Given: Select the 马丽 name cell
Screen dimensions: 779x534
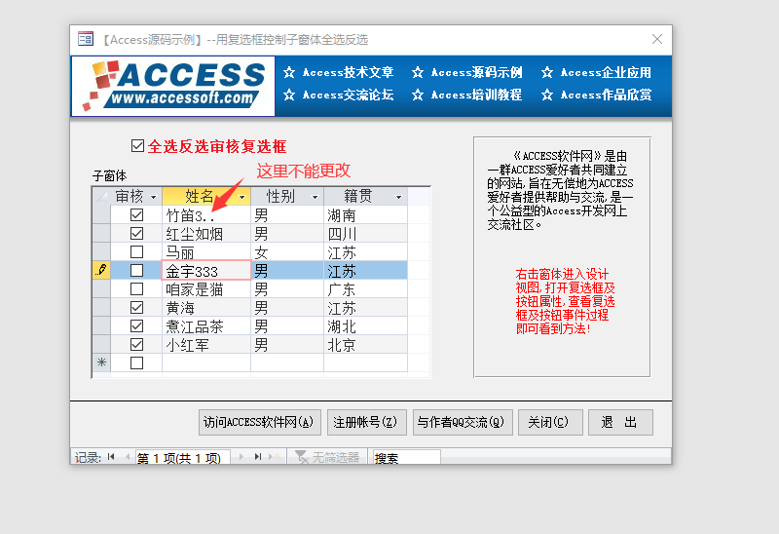Looking at the screenshot, I should pyautogui.click(x=206, y=251).
